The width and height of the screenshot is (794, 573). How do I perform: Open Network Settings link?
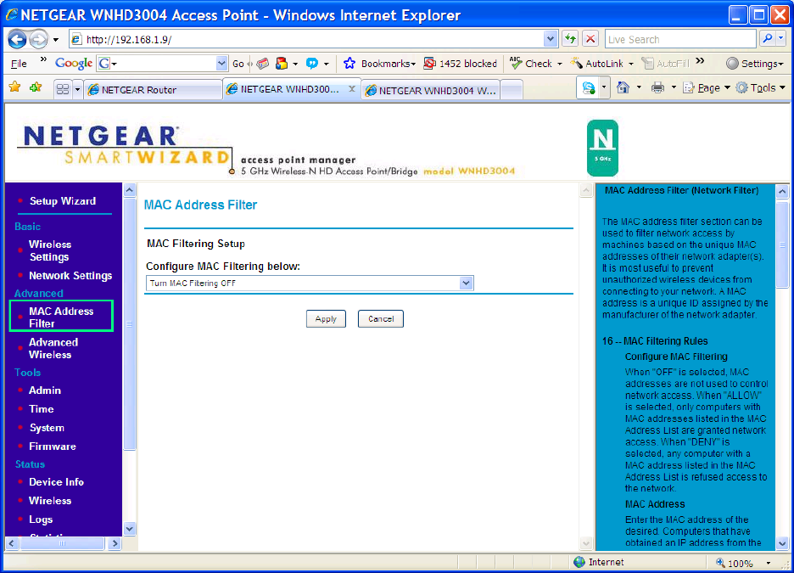[70, 276]
